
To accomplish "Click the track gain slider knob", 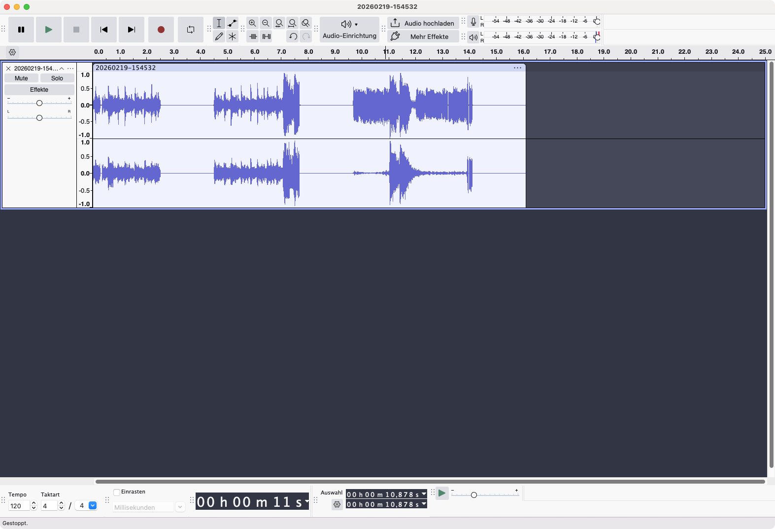I will [x=39, y=103].
